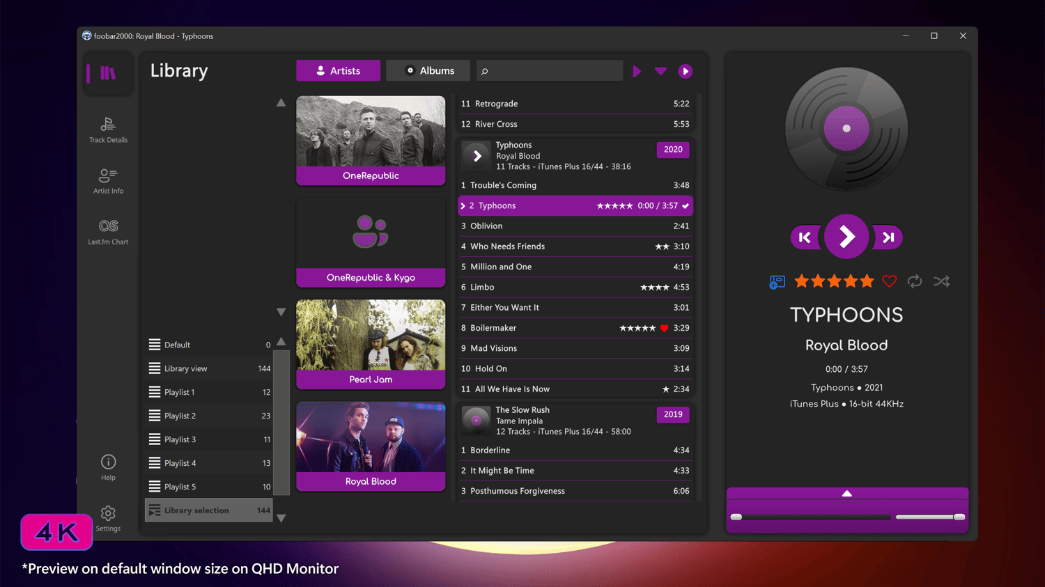Click the search magnifier icon
Viewport: 1045px width, 587px height.
click(x=485, y=71)
